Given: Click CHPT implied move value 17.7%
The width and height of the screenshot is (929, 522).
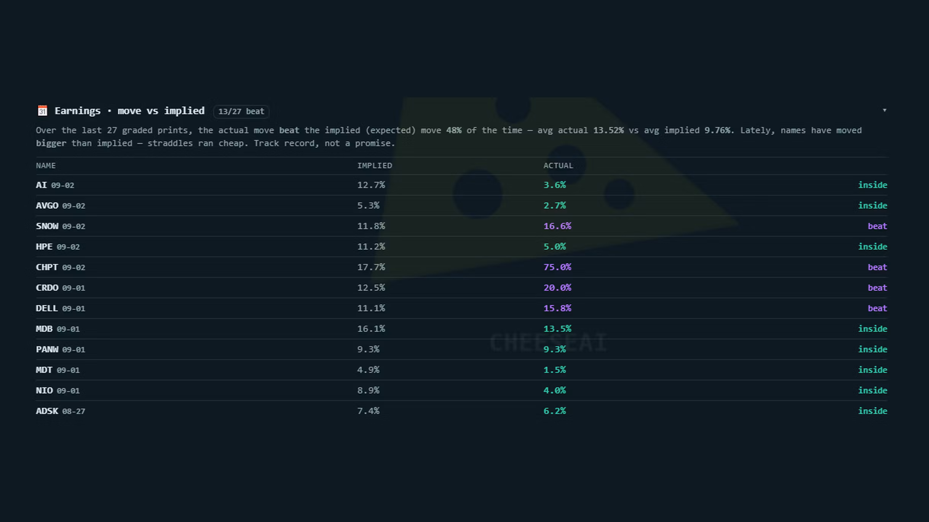Looking at the screenshot, I should click(x=371, y=267).
